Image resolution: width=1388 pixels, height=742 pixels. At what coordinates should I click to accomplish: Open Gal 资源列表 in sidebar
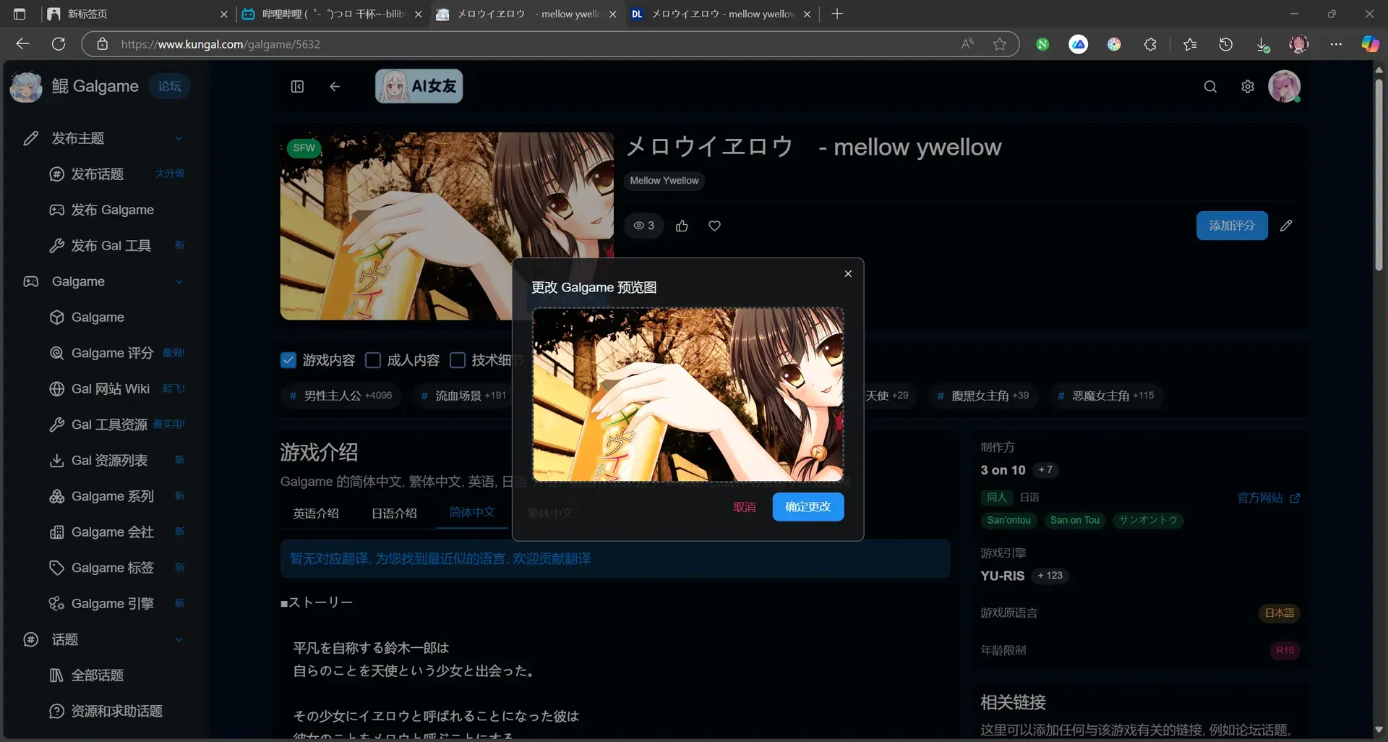(x=116, y=461)
